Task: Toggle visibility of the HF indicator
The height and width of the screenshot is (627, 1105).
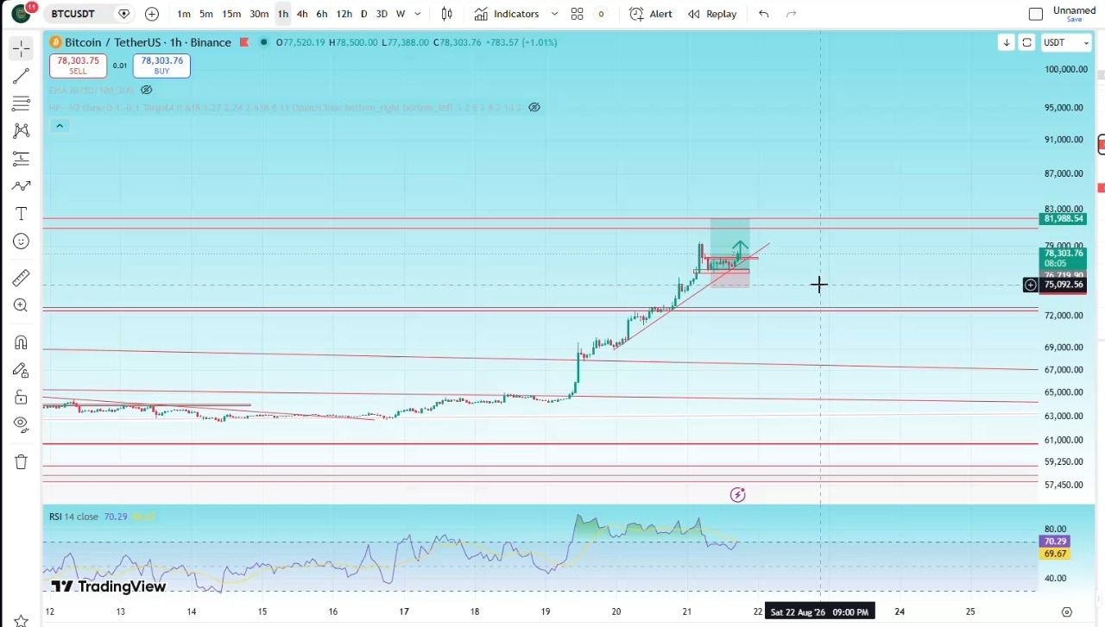Action: point(534,107)
